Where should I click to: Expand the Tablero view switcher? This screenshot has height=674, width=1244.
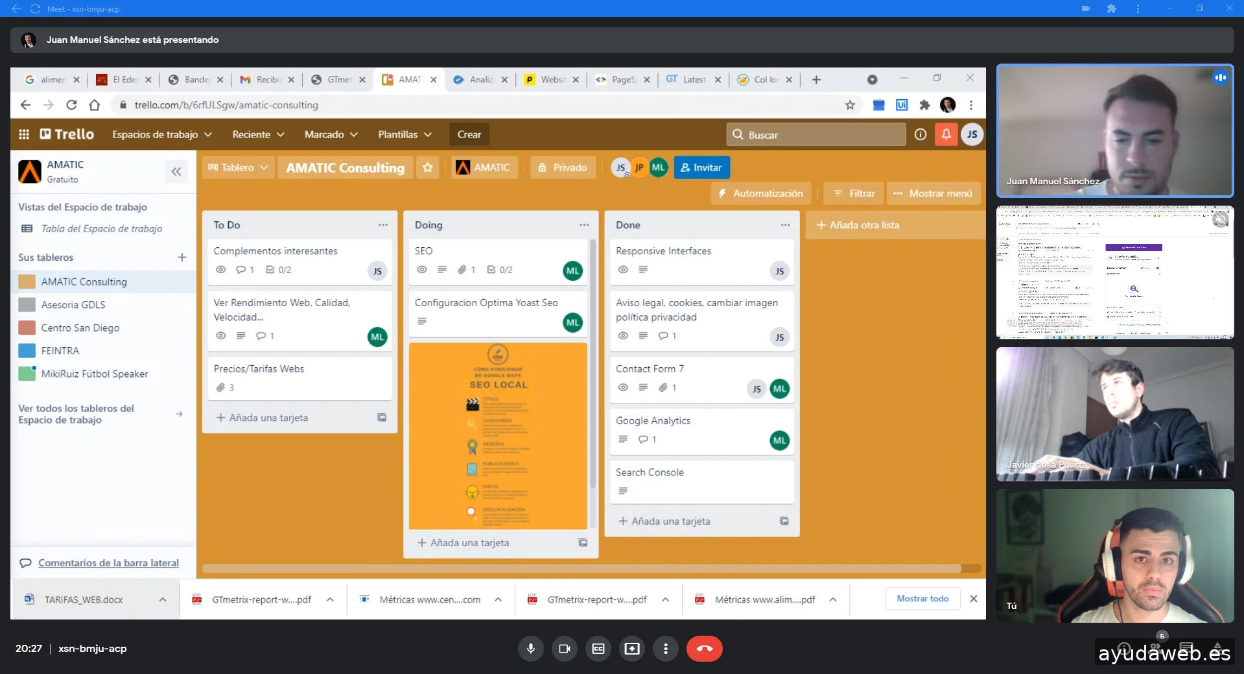pos(238,167)
